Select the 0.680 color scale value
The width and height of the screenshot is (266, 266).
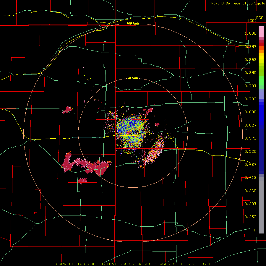250,112
